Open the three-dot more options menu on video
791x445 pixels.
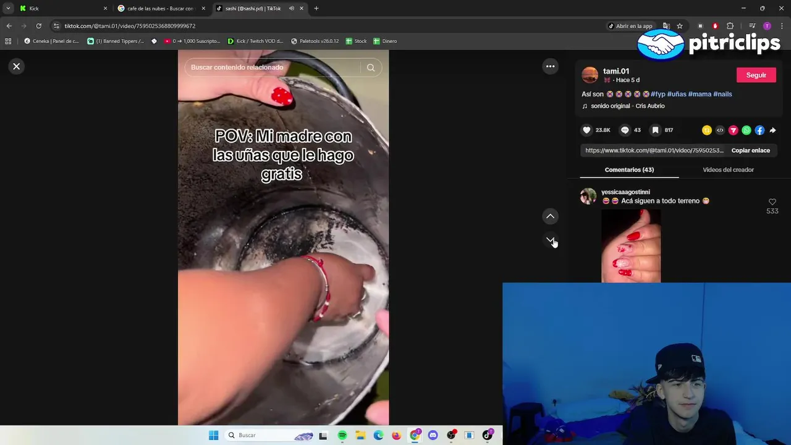550,66
